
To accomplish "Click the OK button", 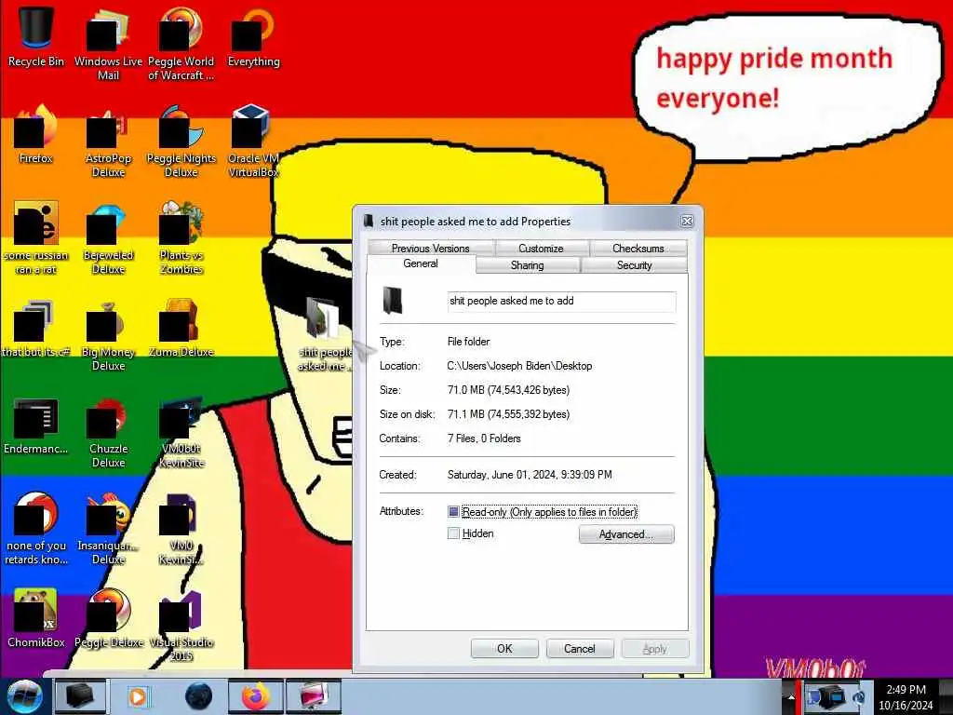I will click(504, 649).
